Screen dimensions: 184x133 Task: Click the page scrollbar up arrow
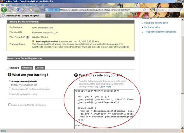tap(183, 20)
